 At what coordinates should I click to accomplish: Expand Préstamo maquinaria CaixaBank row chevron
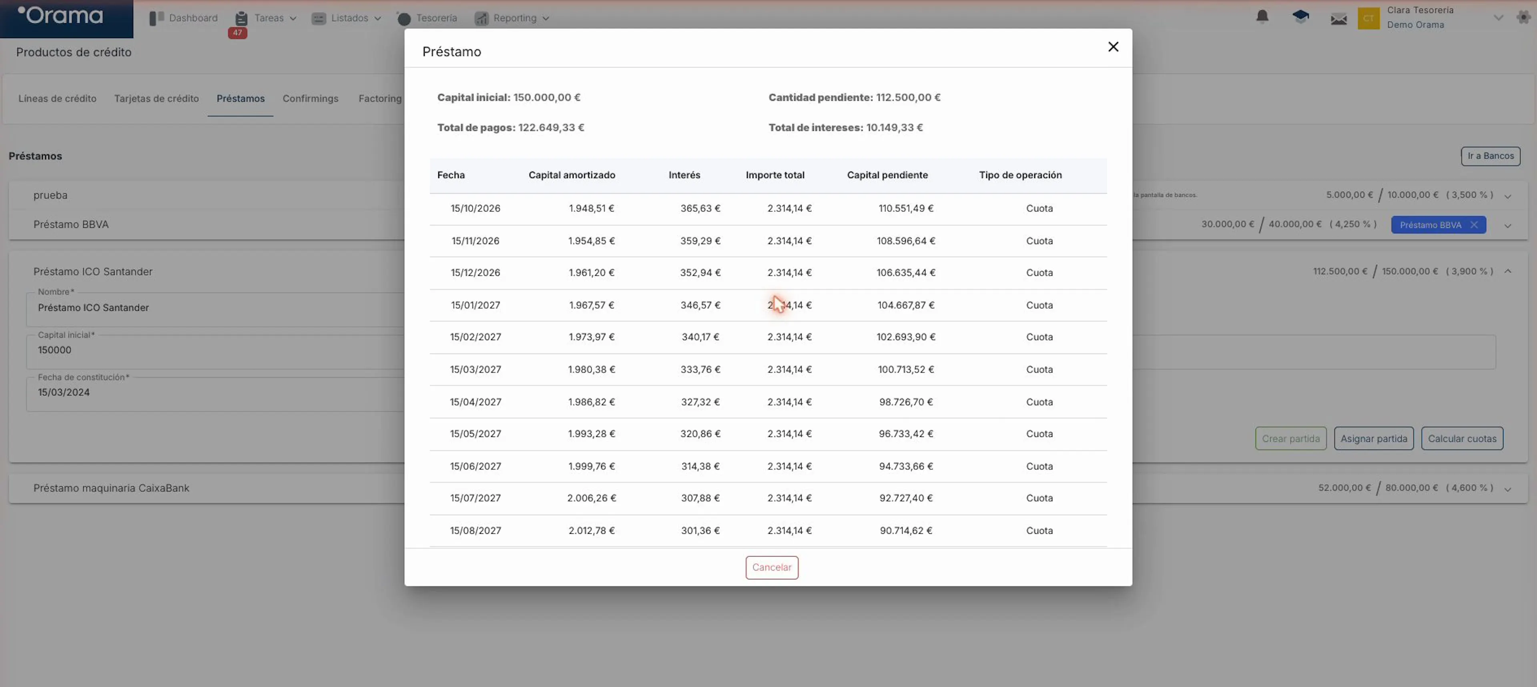coord(1507,489)
